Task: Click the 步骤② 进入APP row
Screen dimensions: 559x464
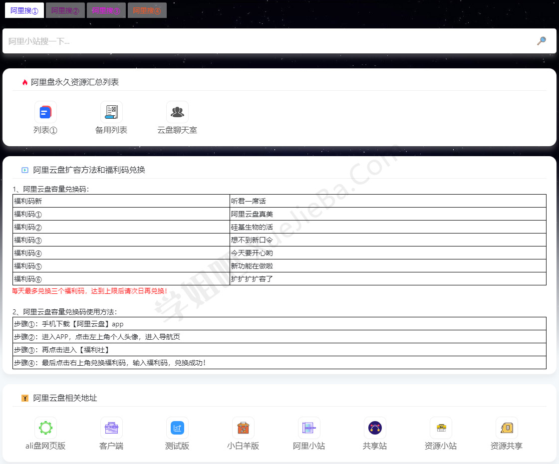Action: click(279, 337)
